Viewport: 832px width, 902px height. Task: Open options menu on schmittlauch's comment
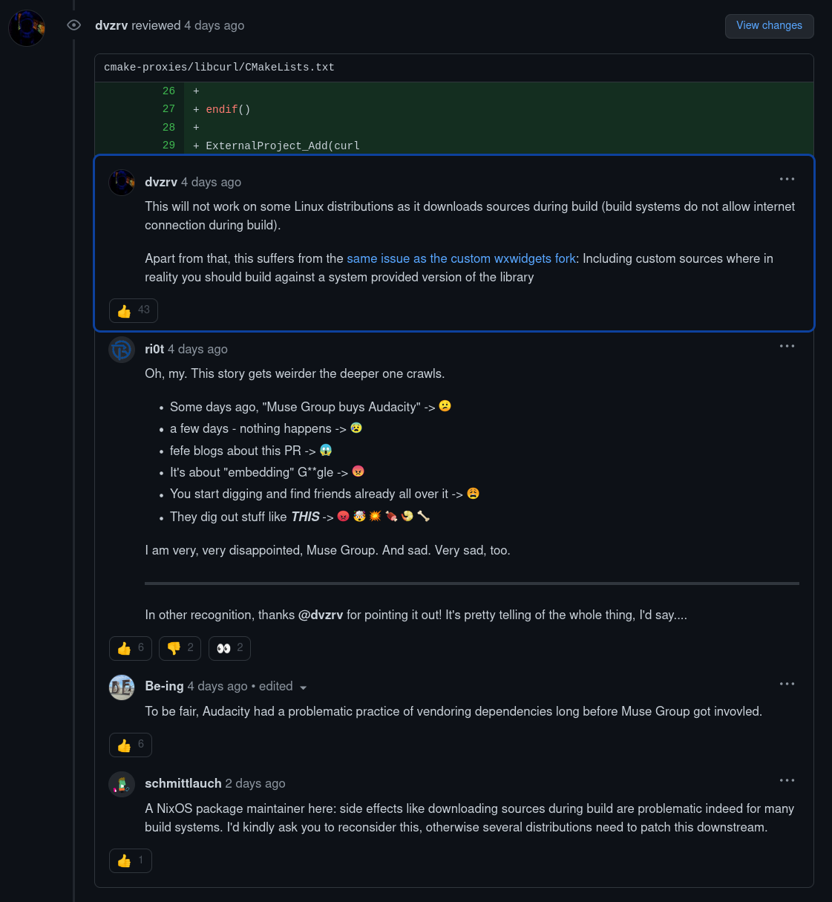pos(787,780)
